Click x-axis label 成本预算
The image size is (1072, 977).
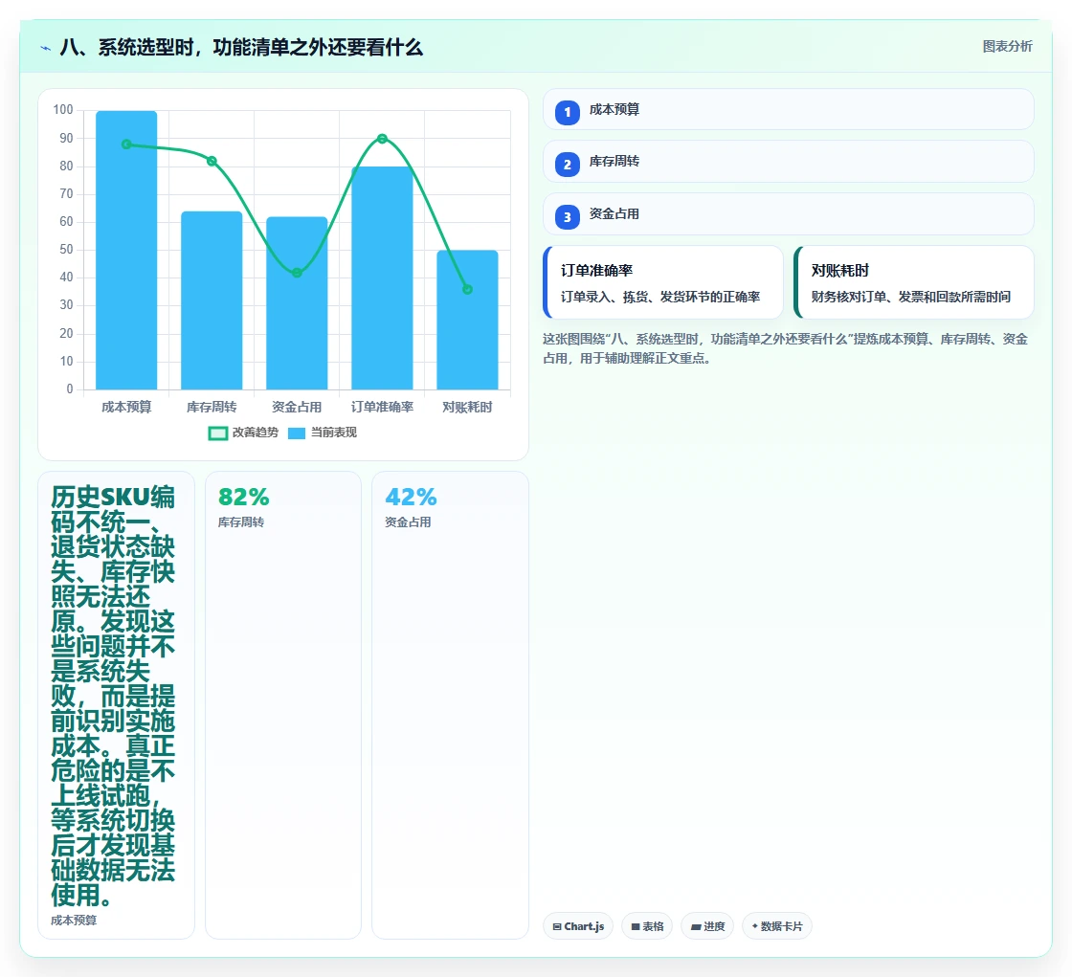126,407
